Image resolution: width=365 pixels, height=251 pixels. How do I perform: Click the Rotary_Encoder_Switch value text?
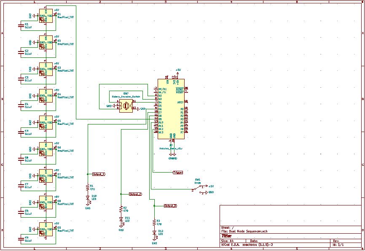point(126,97)
